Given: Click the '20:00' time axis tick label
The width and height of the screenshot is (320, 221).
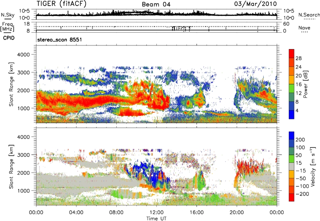Looking at the screenshot, I should [x=237, y=213].
